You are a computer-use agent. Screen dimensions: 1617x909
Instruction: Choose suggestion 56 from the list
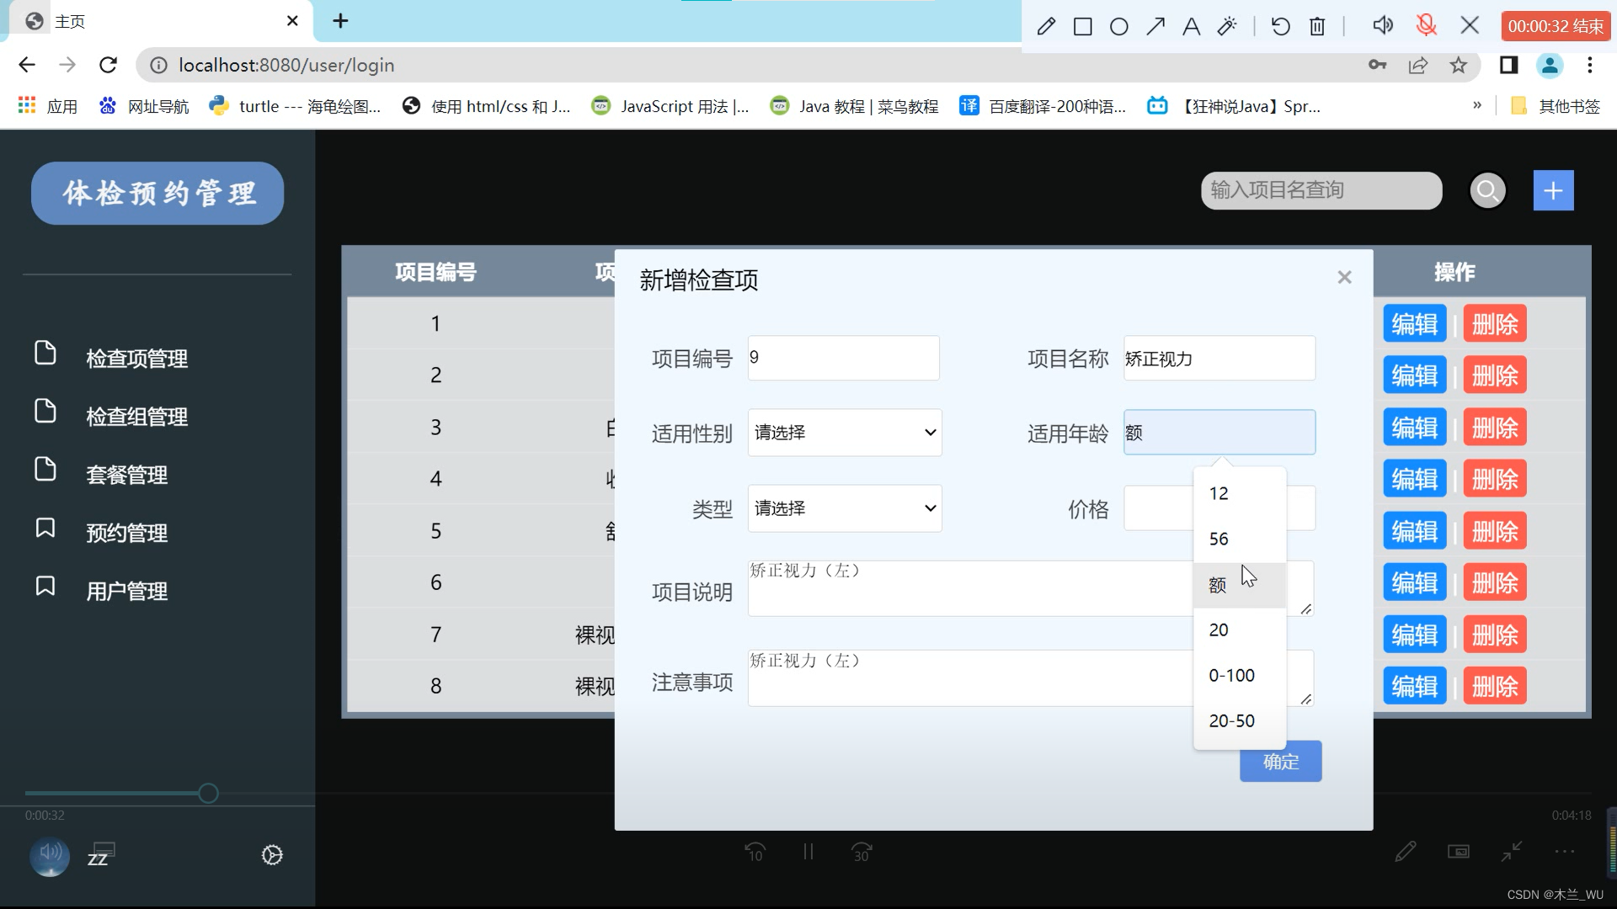[x=1240, y=539]
